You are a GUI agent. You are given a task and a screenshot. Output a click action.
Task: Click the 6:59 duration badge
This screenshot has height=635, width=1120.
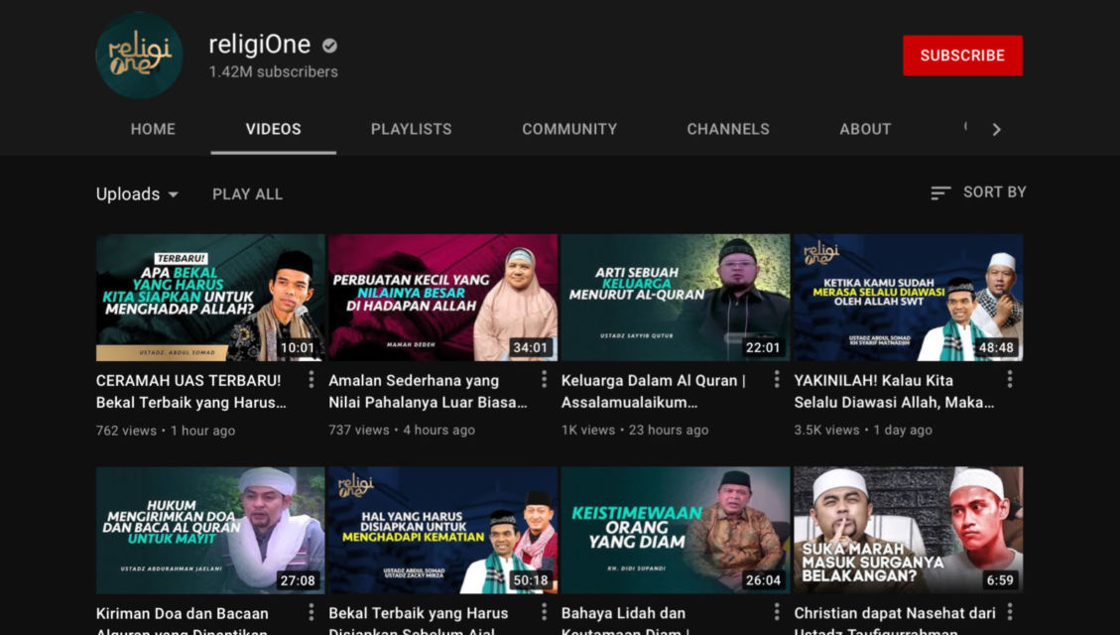(x=1000, y=580)
